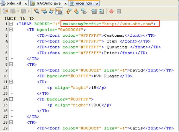
Task: Click bgcolor="0x0000ff" attribute on line 2
Action: point(60,30)
